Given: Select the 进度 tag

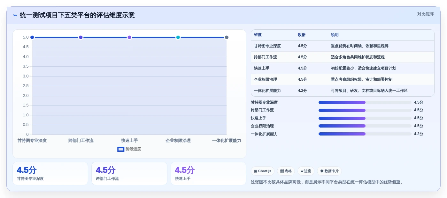Looking at the screenshot, I should coord(306,171).
